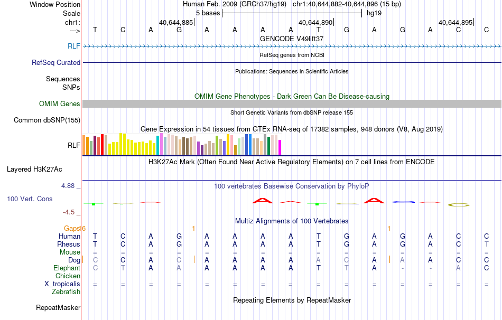
Task: Click the dark green bar in GTEx graph
Action: (x=268, y=146)
